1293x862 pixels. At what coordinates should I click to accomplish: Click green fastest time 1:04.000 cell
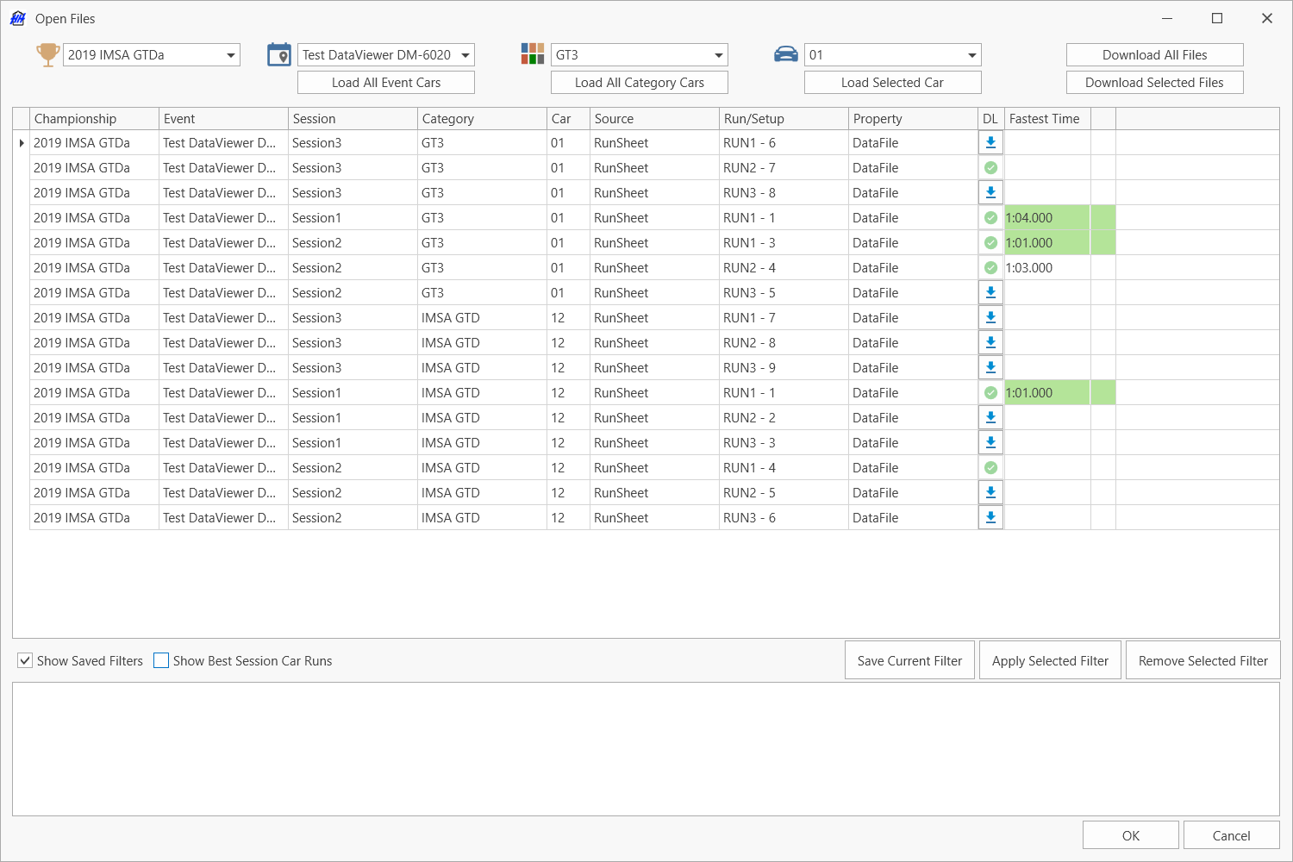1047,217
